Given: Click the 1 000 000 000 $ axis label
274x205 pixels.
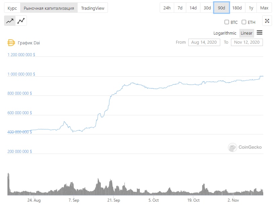Looking at the screenshot, I should click(21, 74).
